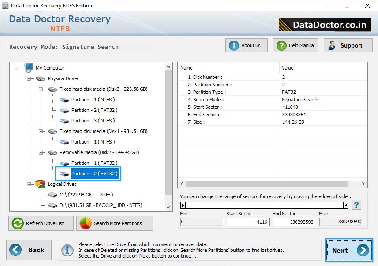Click the sector range slider track
Screen dimensions: 378x266
click(265, 204)
